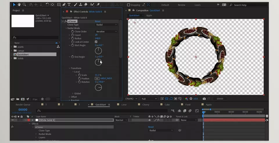Toggle the transparency grid button
This screenshot has height=143, width=279.
tap(167, 99)
